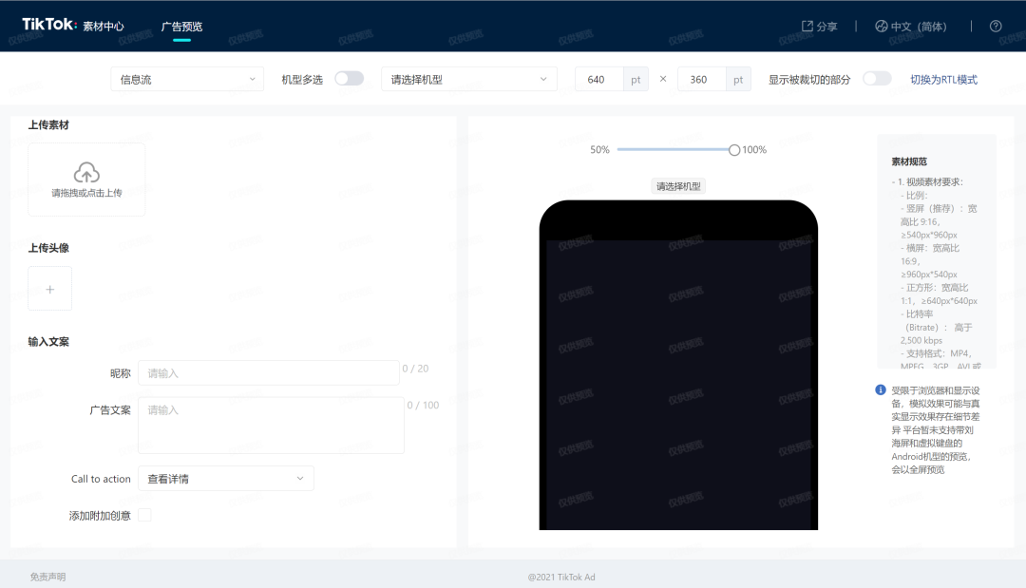Enable the 机型多选 toggle switch
The width and height of the screenshot is (1026, 588).
tap(349, 79)
